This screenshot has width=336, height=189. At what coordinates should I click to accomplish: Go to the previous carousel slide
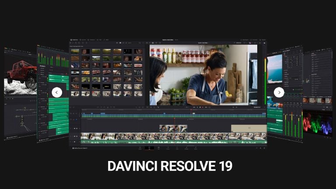pos(57,92)
